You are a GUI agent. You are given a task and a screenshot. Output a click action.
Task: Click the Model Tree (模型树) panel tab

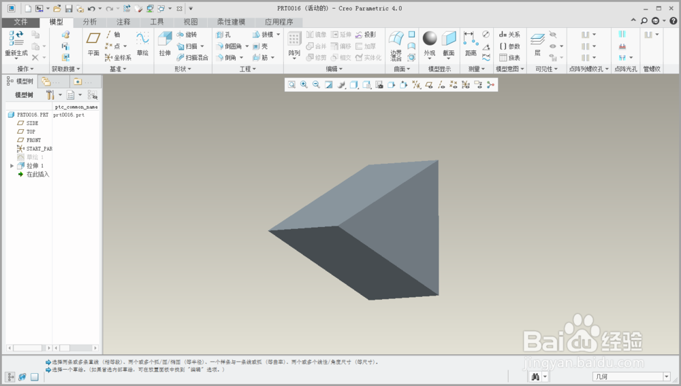click(20, 81)
